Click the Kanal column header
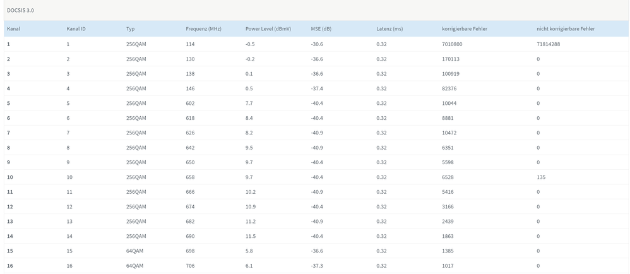Viewport: 630px width, 274px height. [13, 29]
